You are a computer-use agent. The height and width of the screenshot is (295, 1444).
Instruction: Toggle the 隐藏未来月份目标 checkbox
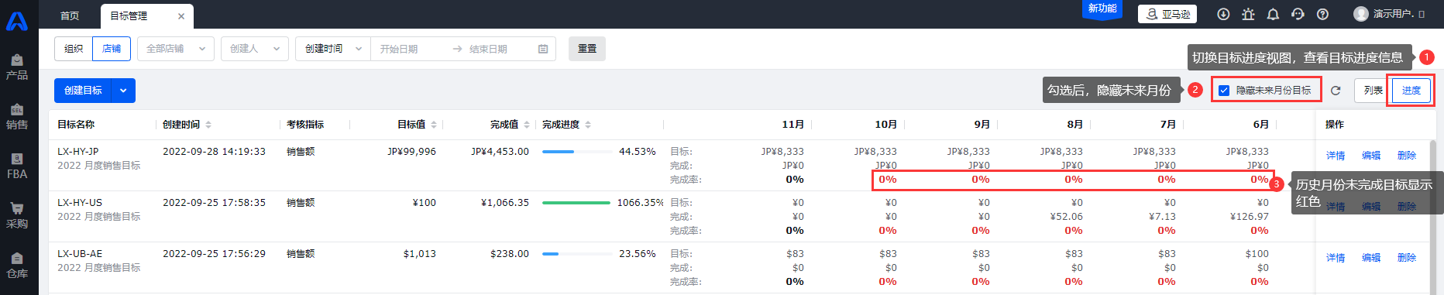click(x=1224, y=91)
